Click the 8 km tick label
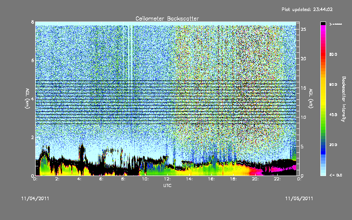This screenshot has height=220, width=352. click(33, 22)
